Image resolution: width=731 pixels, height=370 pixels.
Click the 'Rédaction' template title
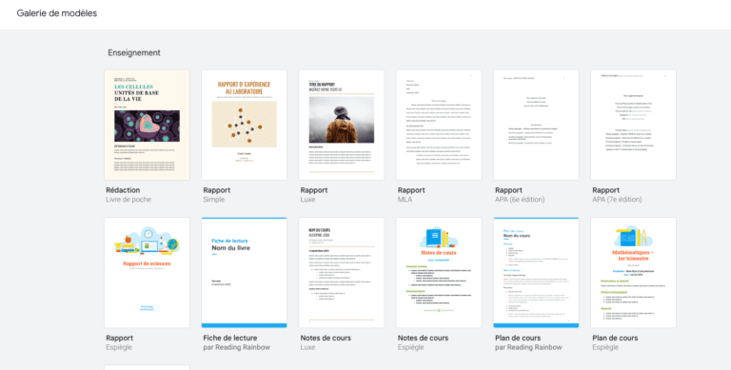(x=123, y=190)
